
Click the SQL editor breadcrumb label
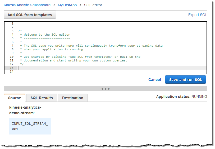tap(93, 5)
